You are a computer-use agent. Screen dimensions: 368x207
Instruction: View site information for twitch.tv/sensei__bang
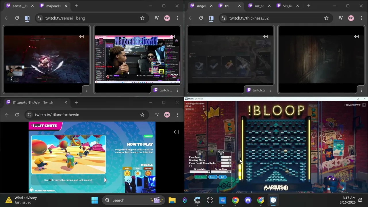[39, 18]
